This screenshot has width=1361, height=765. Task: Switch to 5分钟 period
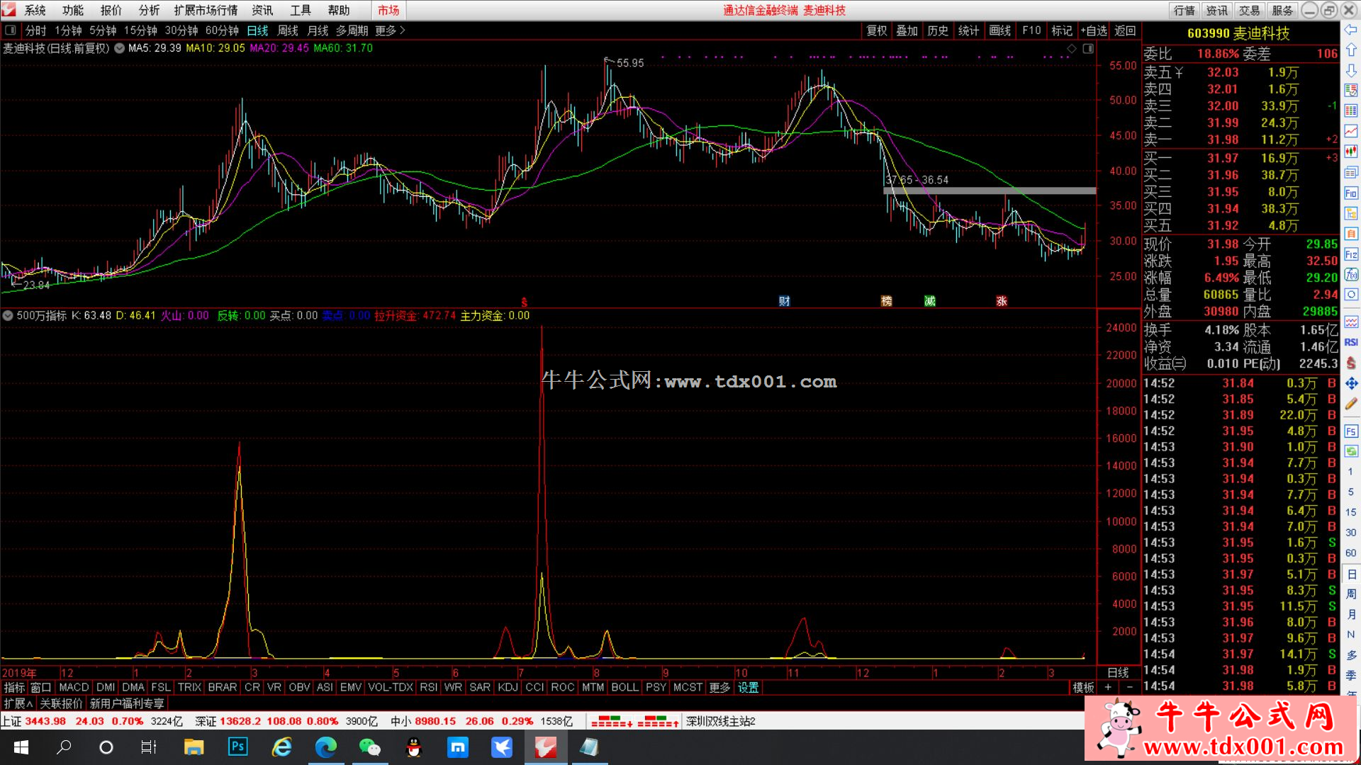[103, 30]
